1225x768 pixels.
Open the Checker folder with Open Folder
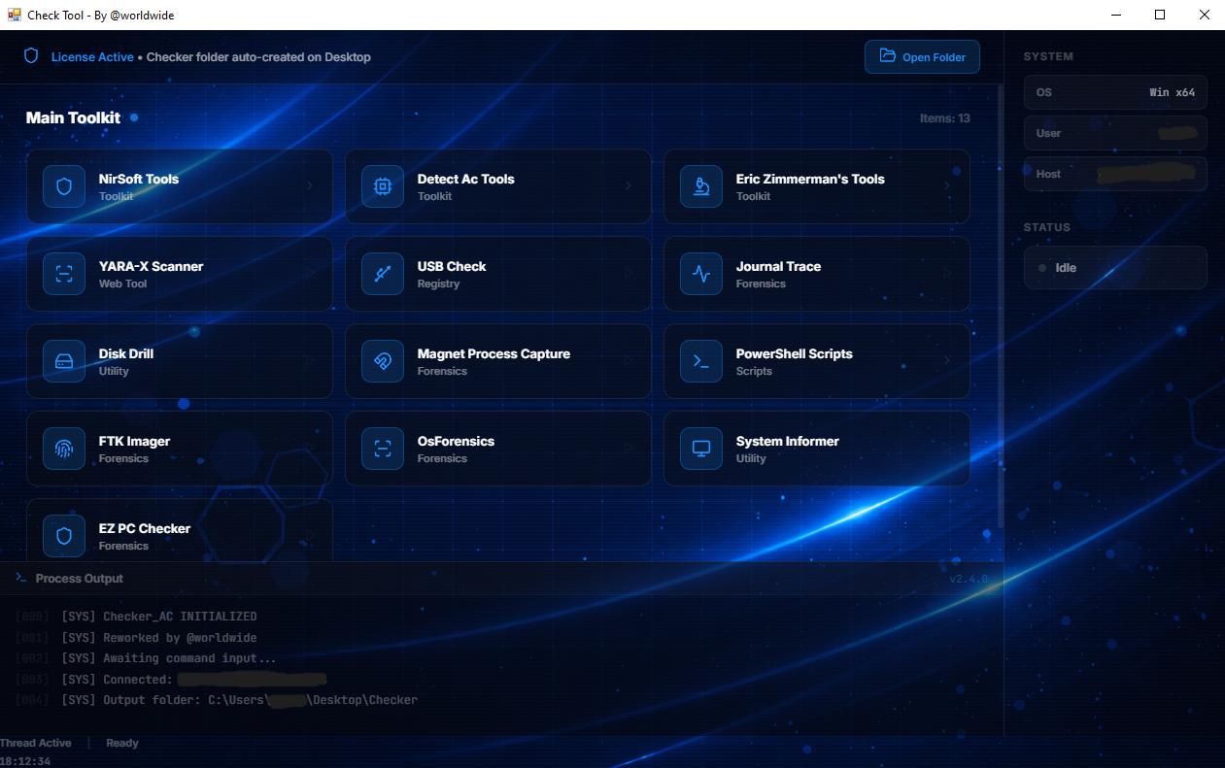tap(922, 57)
